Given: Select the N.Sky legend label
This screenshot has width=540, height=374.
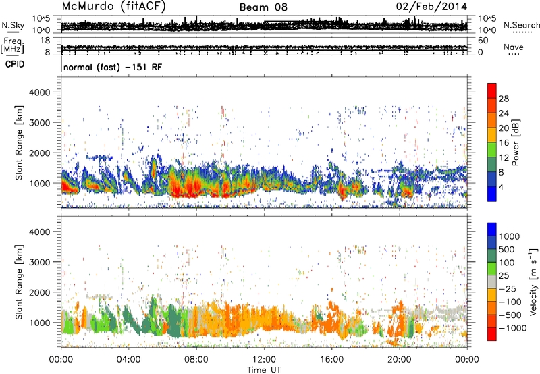Looking at the screenshot, I should (x=13, y=25).
